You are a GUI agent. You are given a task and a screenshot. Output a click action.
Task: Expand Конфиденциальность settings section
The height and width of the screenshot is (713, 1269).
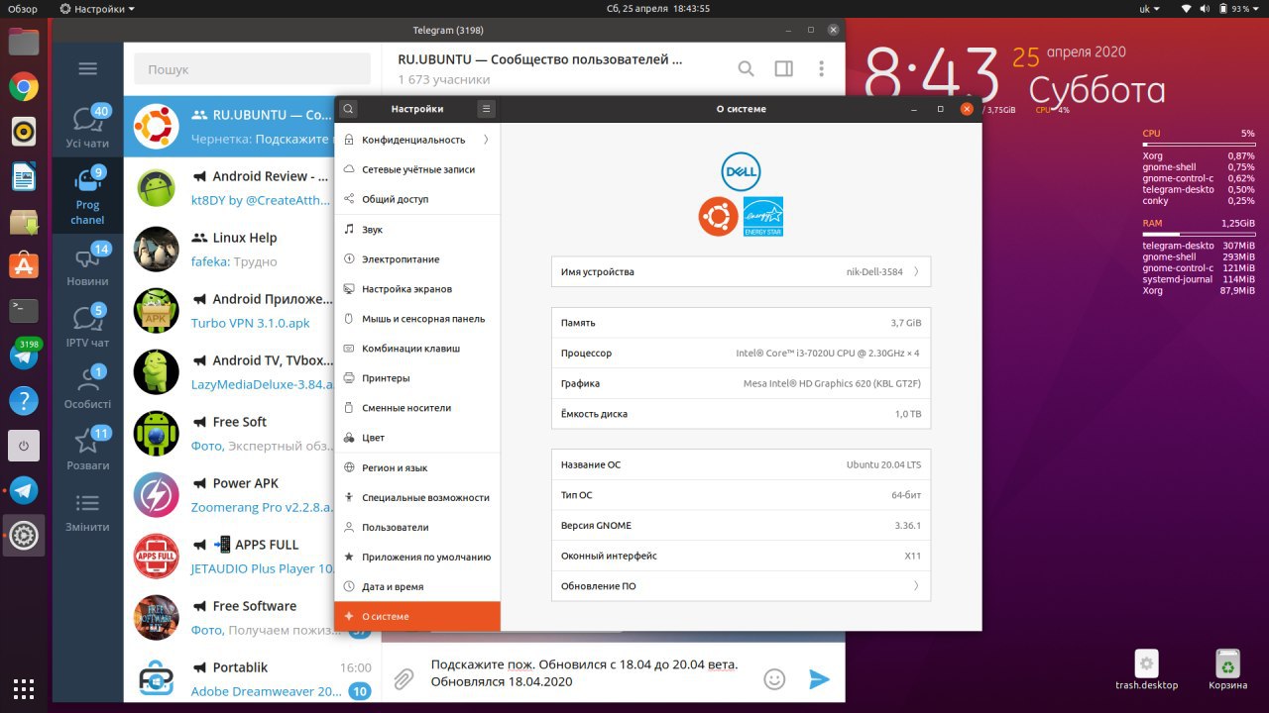coord(417,140)
